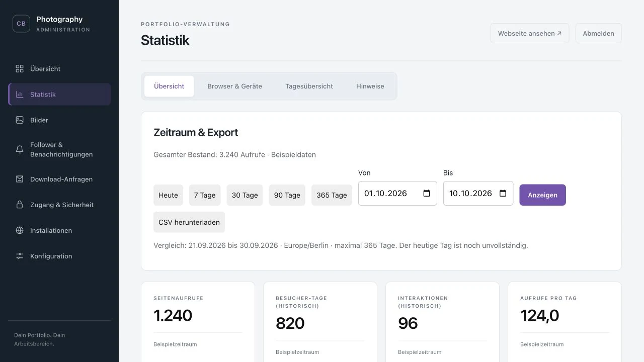This screenshot has width=644, height=362.
Task: Click the envelope icon for Download-Anfragen
Action: pyautogui.click(x=20, y=179)
